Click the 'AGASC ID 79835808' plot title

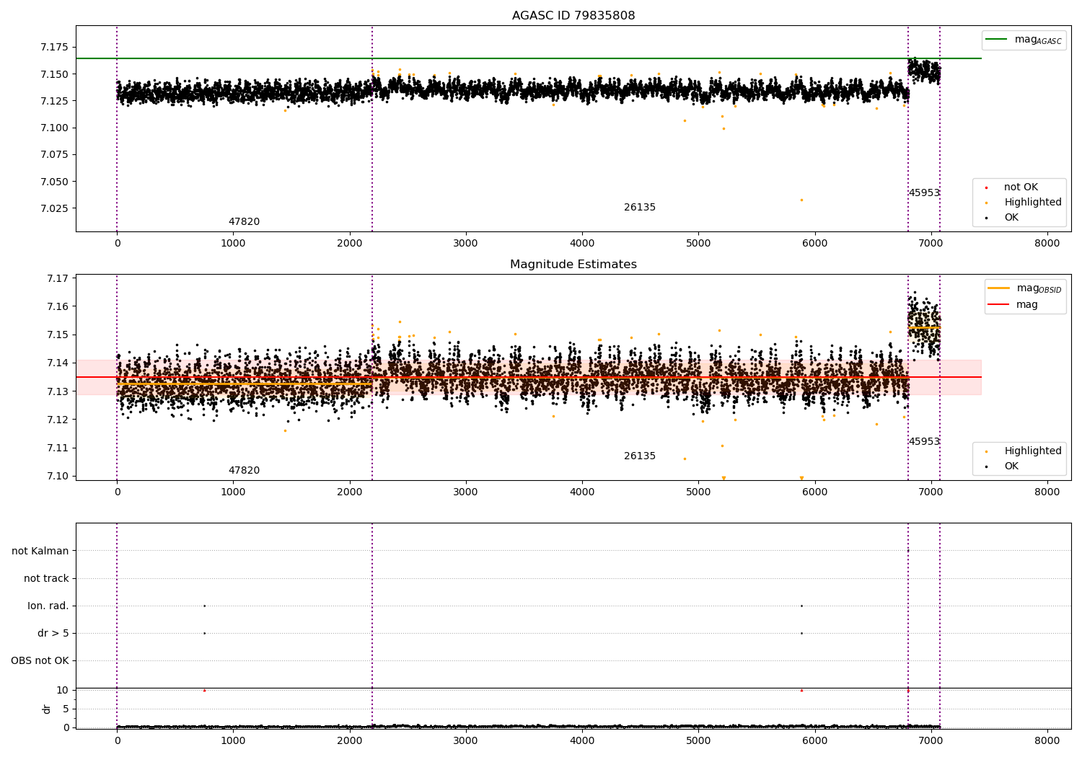click(x=573, y=16)
